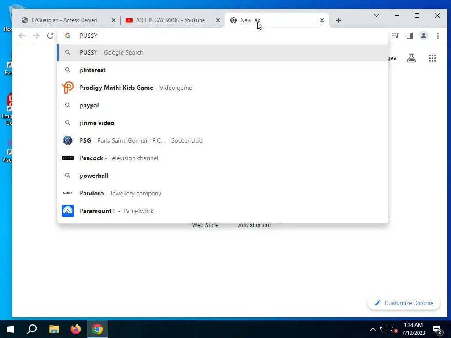Open the taskbar search magnifier

point(32,329)
